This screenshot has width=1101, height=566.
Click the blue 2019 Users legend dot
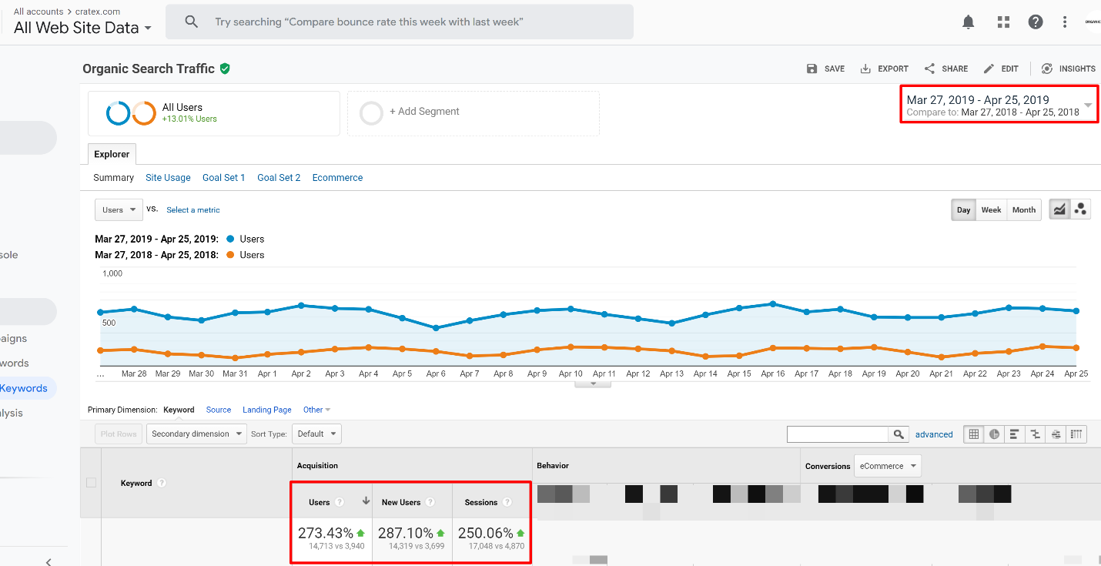tap(231, 239)
